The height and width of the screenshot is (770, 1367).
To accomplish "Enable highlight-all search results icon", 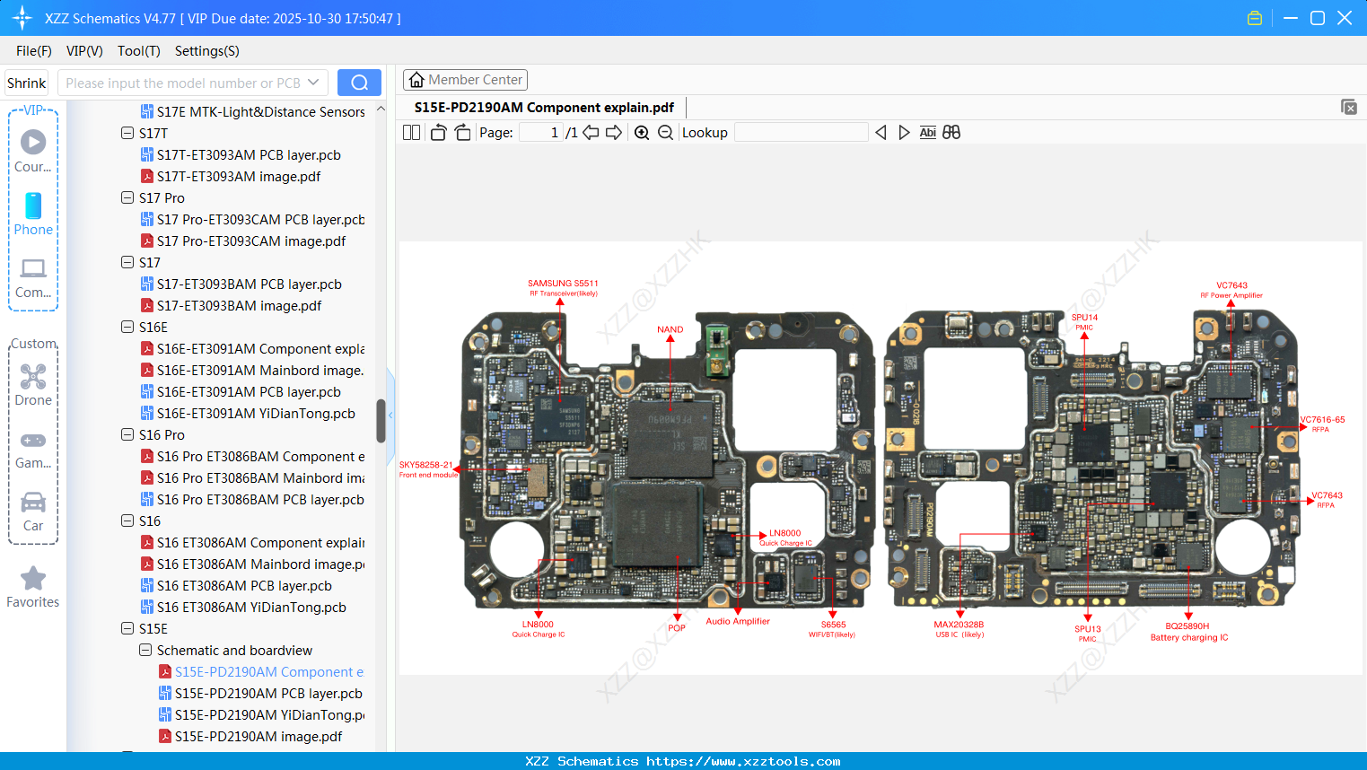I will [951, 132].
